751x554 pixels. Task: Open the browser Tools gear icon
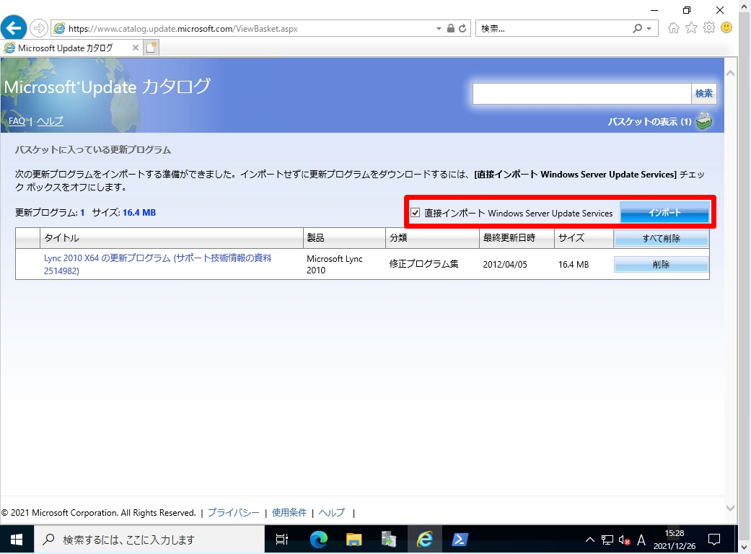tap(709, 27)
